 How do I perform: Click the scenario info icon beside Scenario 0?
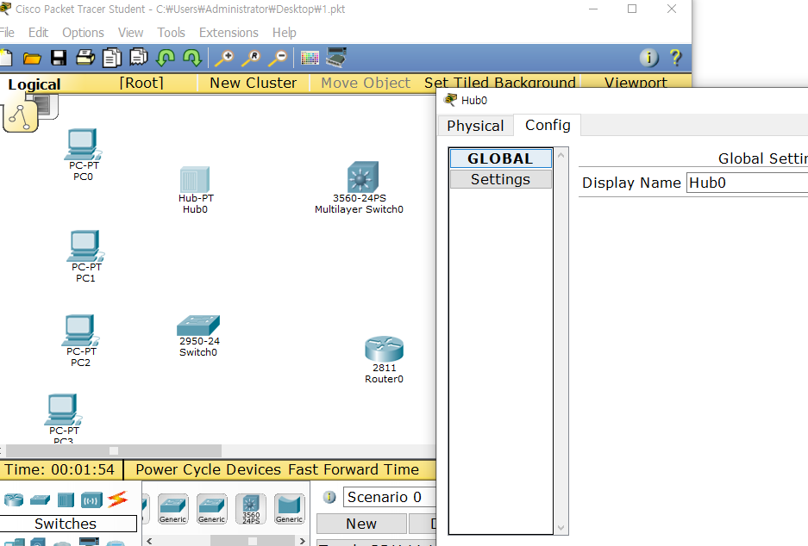point(329,497)
